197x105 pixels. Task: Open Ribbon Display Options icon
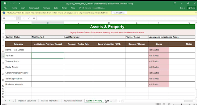175,3
